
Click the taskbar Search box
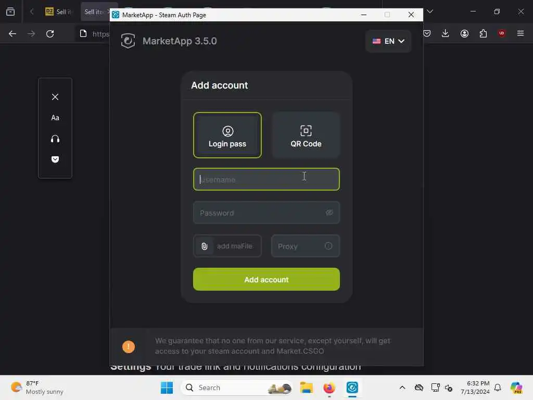tap(237, 387)
